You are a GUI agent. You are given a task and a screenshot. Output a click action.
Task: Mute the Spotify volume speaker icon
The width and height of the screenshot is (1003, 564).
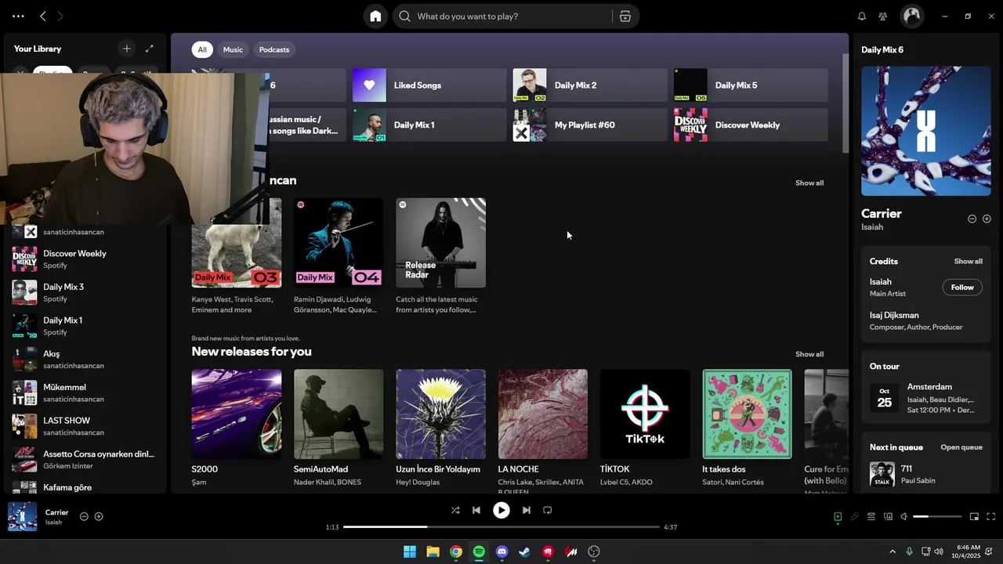click(x=904, y=516)
